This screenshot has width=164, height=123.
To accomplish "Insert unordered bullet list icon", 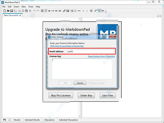I will [72, 11].
